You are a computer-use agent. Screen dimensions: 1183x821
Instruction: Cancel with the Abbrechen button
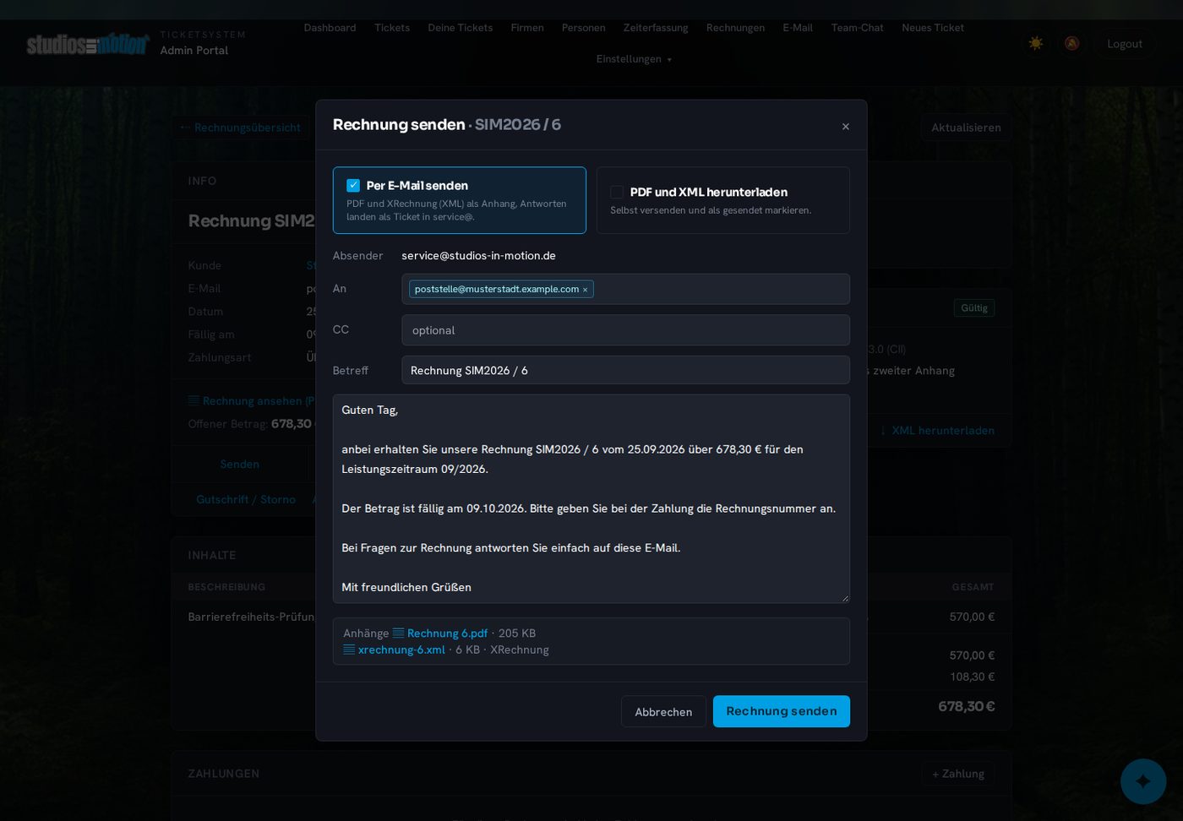pos(663,712)
